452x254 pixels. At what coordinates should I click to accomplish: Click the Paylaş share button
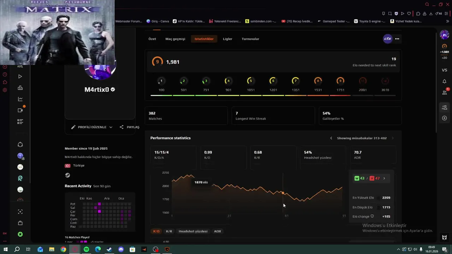pyautogui.click(x=129, y=127)
